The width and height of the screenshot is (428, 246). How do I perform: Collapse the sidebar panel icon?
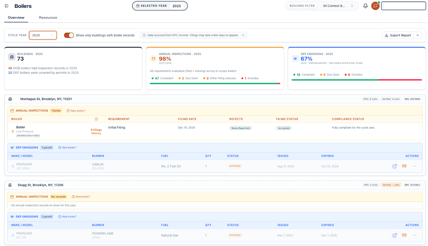pos(7,6)
